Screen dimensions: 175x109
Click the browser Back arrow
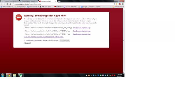click(x=1, y=4)
